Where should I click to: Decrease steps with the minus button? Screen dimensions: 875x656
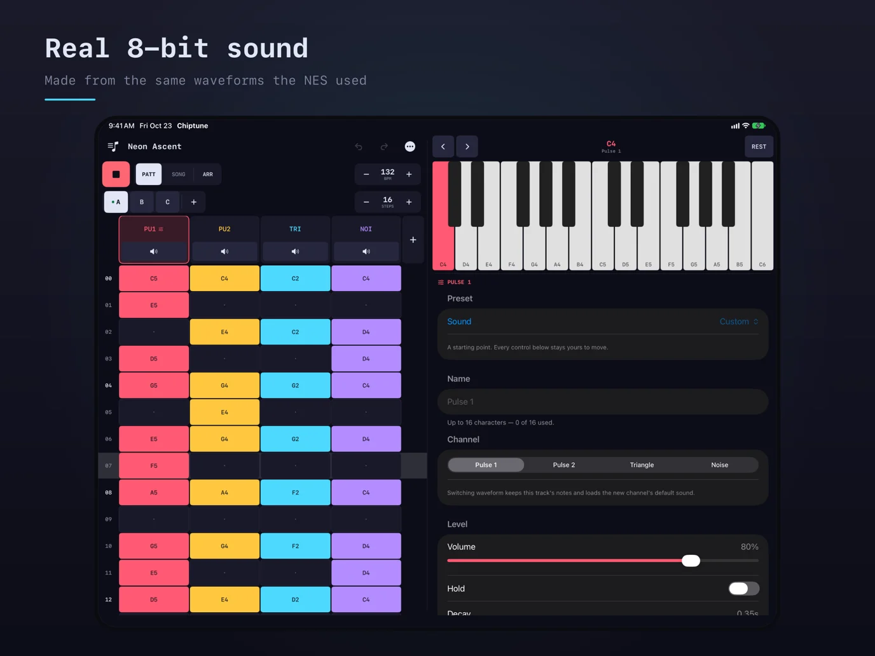tap(366, 202)
